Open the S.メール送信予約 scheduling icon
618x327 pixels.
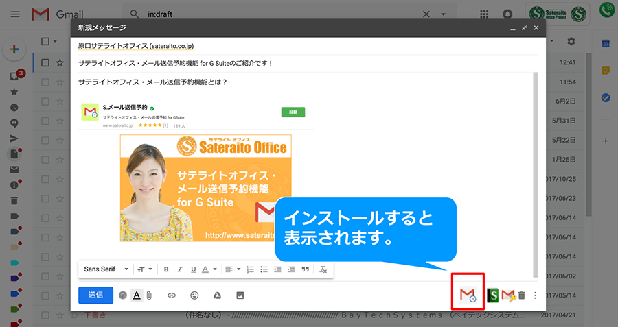click(468, 295)
